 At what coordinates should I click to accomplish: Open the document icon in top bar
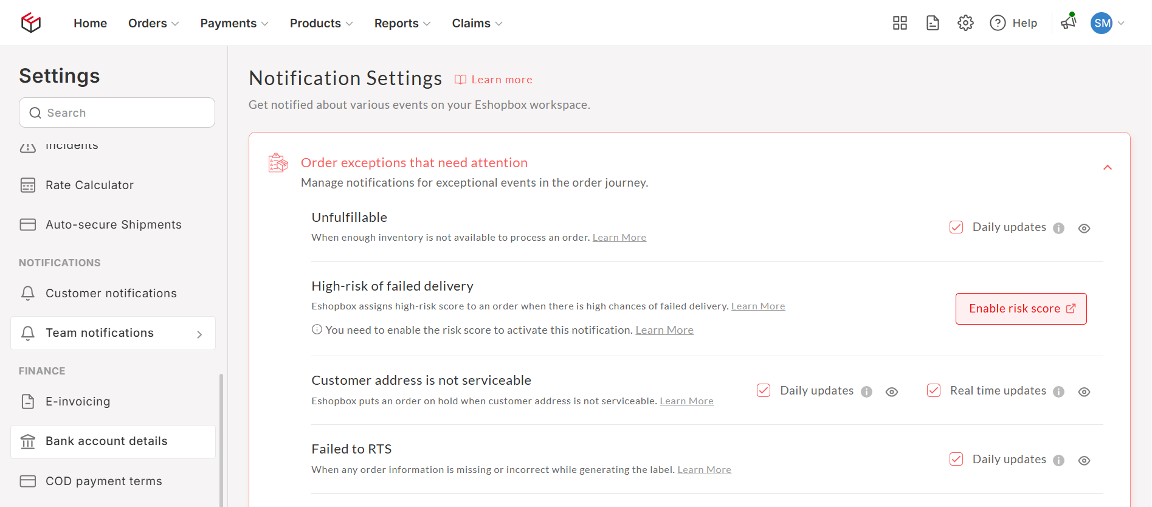[933, 23]
